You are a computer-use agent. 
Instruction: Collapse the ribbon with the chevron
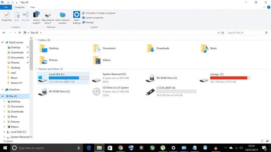click(x=264, y=7)
